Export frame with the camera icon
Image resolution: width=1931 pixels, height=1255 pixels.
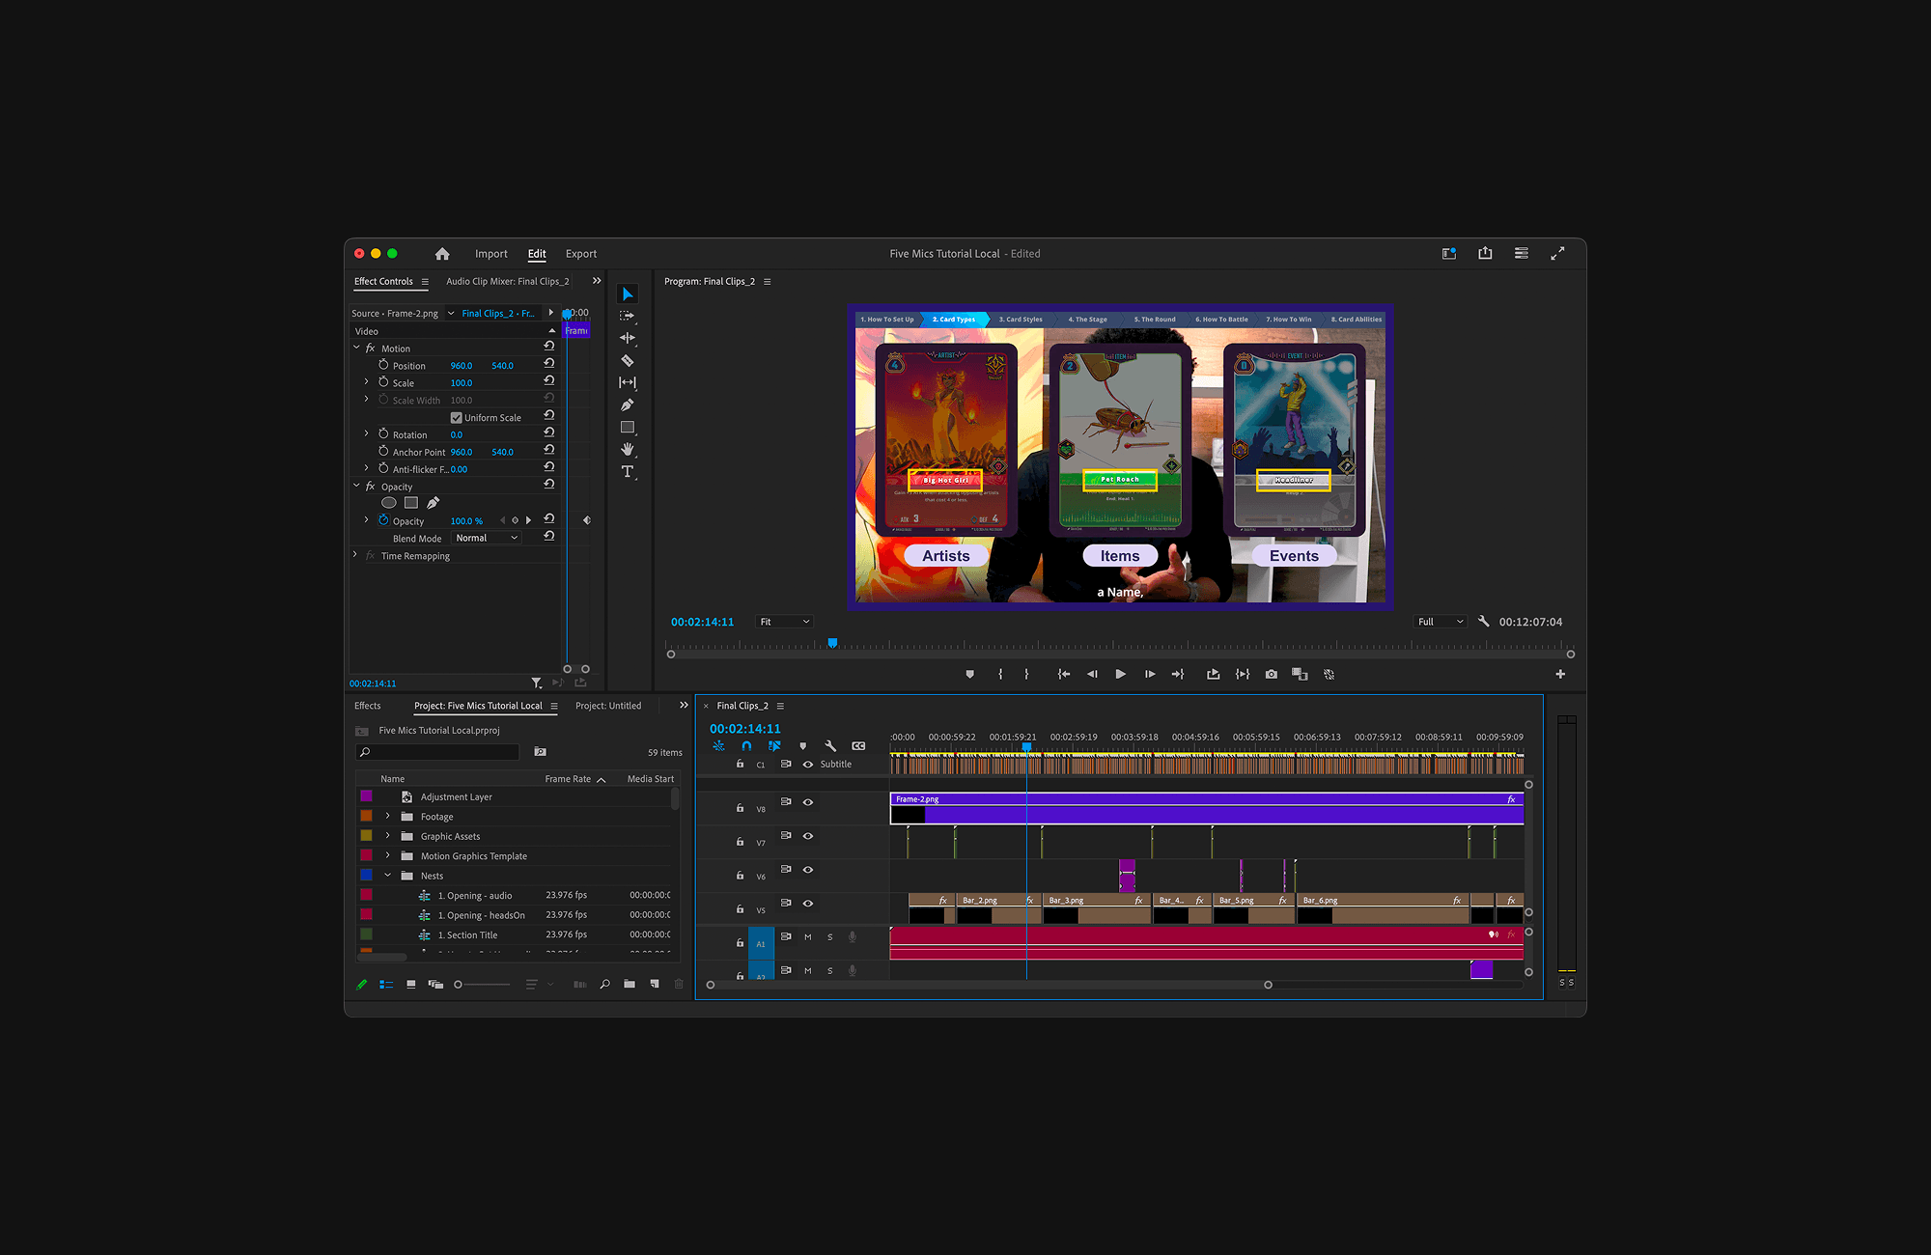click(1272, 674)
